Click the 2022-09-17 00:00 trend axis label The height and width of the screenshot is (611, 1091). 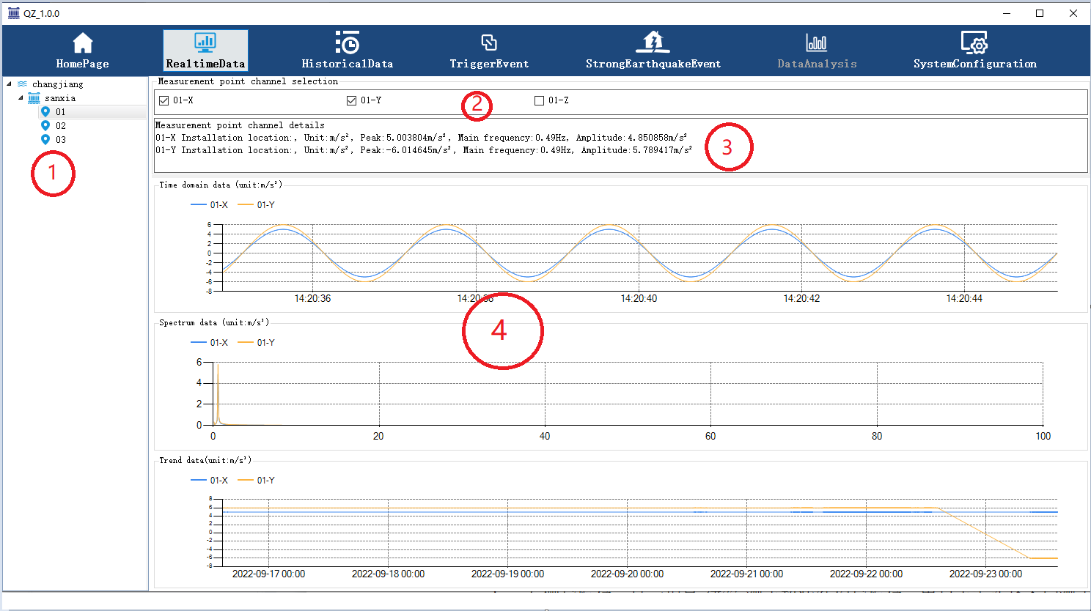[x=268, y=574]
